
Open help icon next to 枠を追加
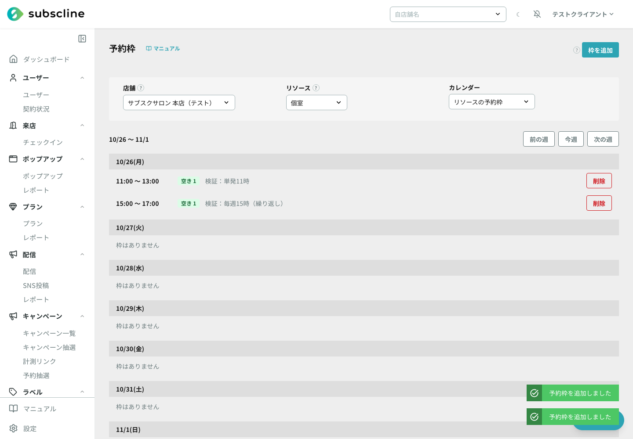click(577, 50)
